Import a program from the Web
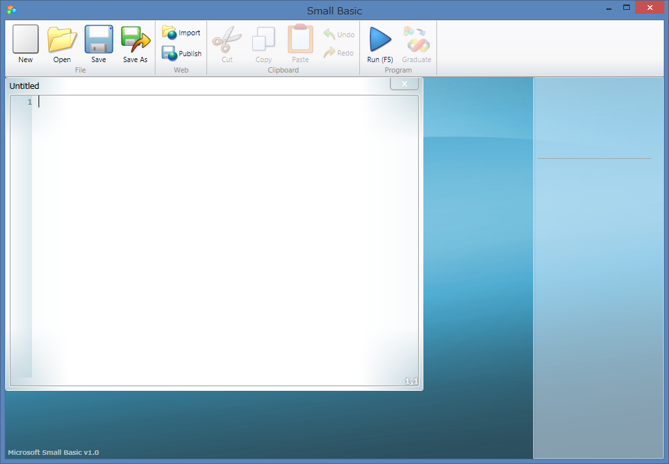This screenshot has height=464, width=669. tap(182, 33)
